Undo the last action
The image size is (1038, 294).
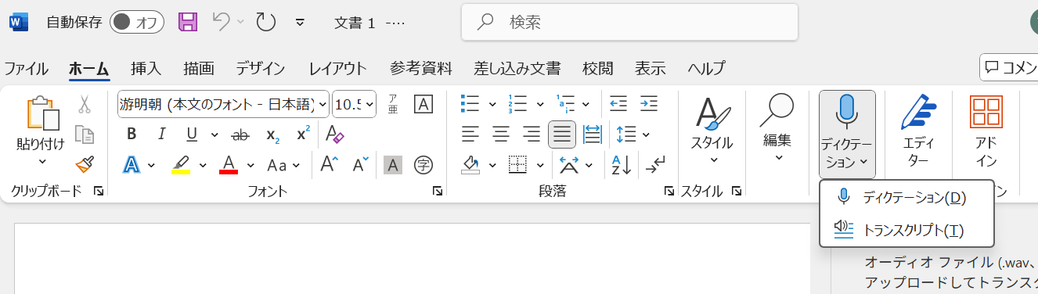coord(222,22)
